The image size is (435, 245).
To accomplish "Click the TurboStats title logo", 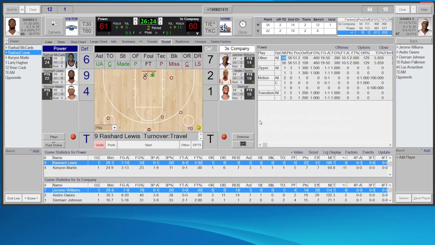I will 217,10.
